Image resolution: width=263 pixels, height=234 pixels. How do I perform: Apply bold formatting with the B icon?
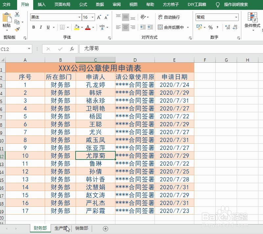tap(33, 27)
